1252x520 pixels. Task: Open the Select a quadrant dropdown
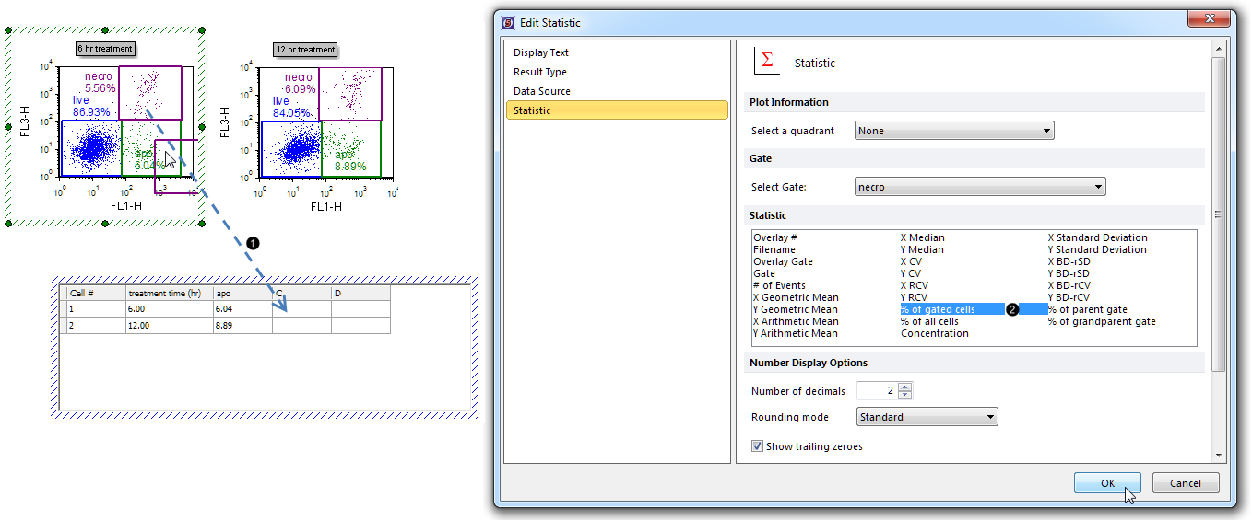point(954,131)
